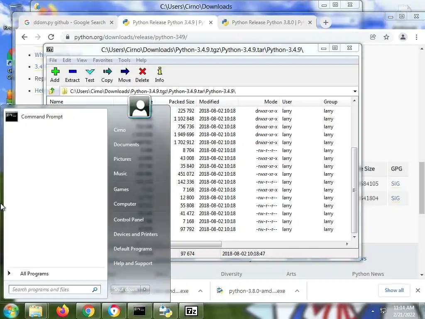Screen dimensions: 425x319
Task: Run the Test archive tool
Action: tap(90, 75)
